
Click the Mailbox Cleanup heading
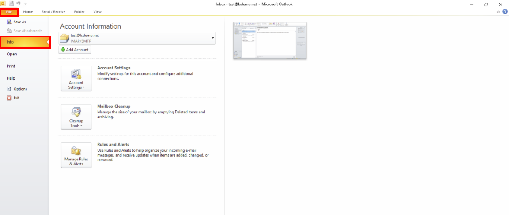(114, 106)
